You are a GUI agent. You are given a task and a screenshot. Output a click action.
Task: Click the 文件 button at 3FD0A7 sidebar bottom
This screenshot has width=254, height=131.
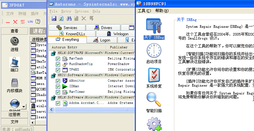point(15,122)
